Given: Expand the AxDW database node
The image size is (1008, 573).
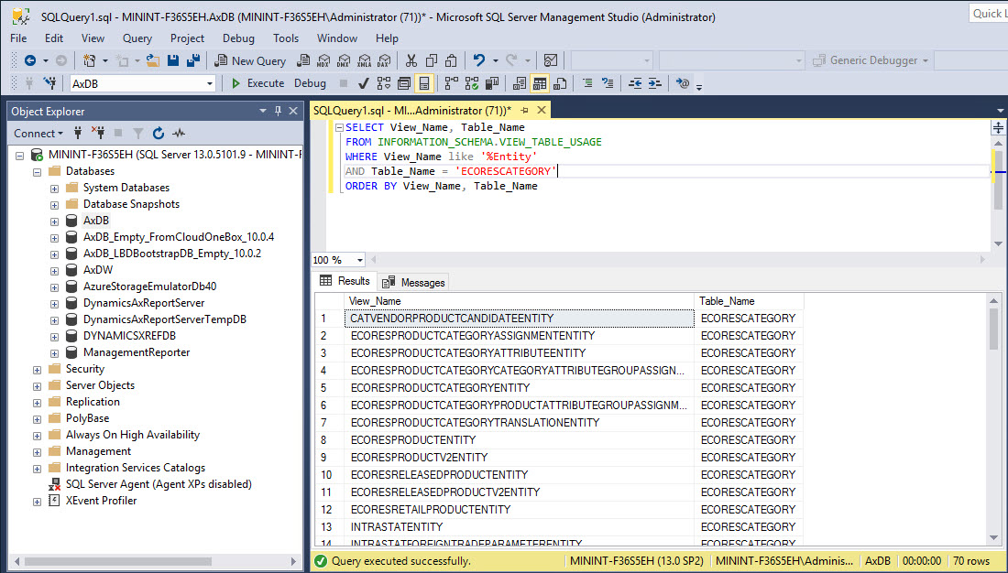Looking at the screenshot, I should (x=55, y=270).
